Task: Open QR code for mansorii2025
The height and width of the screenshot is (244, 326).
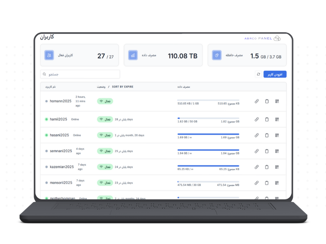Action: pos(277,183)
